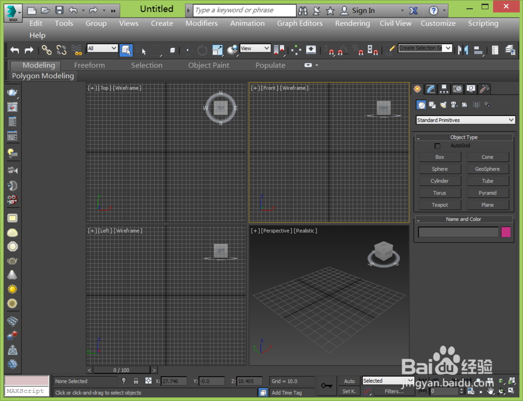Image resolution: width=523 pixels, height=401 pixels.
Task: Toggle Auto Key mode
Action: click(349, 381)
